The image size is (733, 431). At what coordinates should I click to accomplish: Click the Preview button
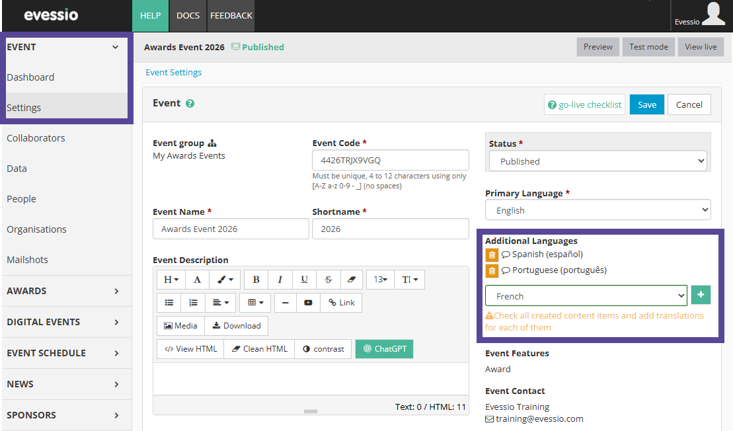click(598, 47)
